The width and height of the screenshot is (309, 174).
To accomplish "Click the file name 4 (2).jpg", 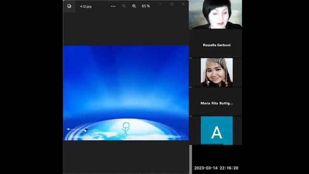I will point(86,6).
